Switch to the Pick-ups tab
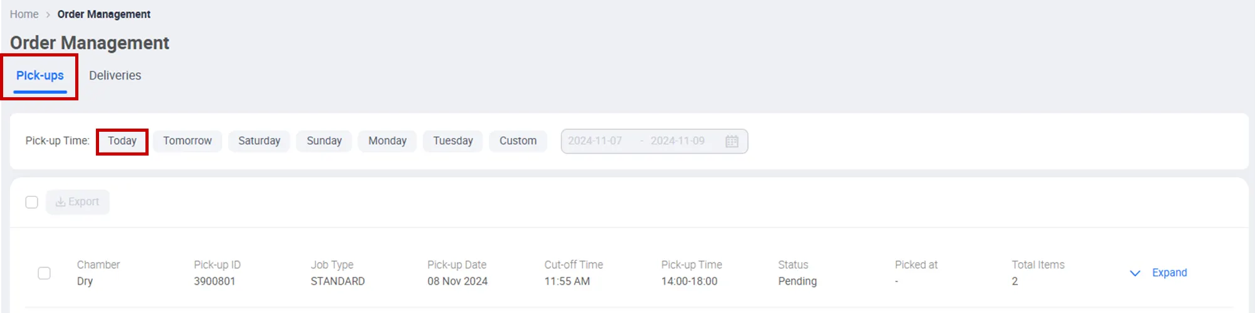The image size is (1255, 313). 40,75
